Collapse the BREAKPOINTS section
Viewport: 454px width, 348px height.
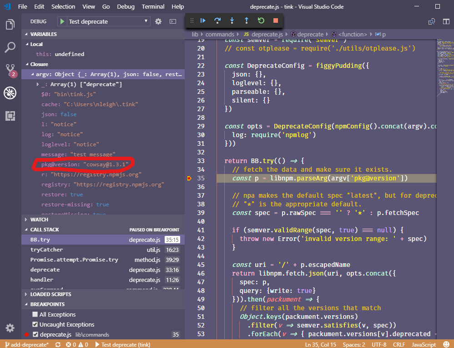[x=103, y=304]
